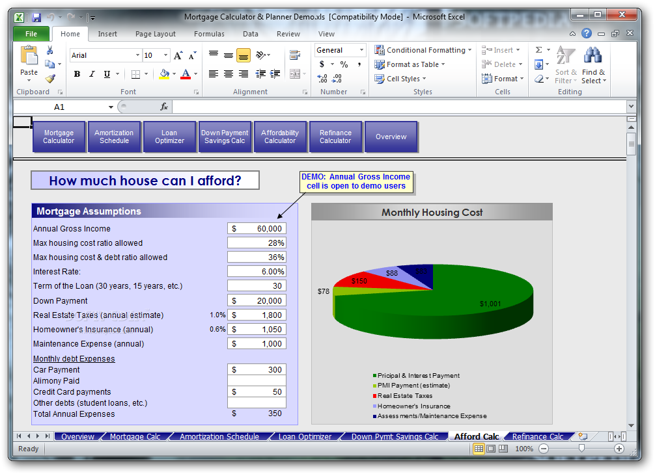Increase font size with Grow Font
This screenshot has height=474, width=655.
point(178,55)
